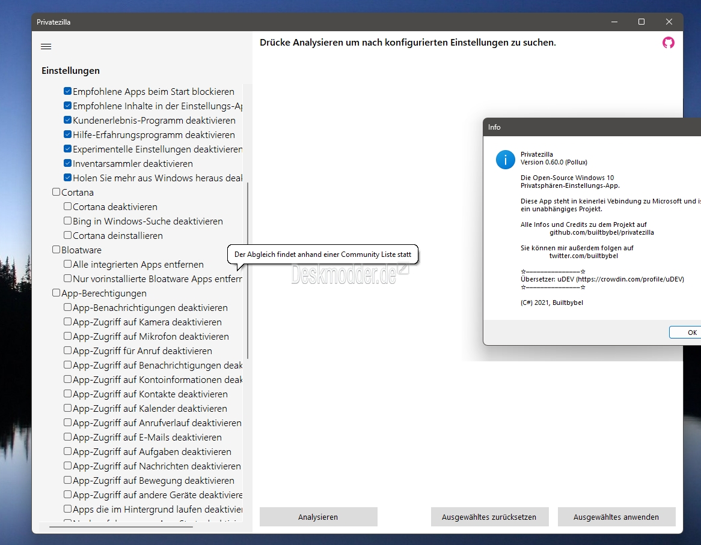
Task: Enable App-Zugriff auf Nachrichten deaktivieren
Action: click(67, 466)
